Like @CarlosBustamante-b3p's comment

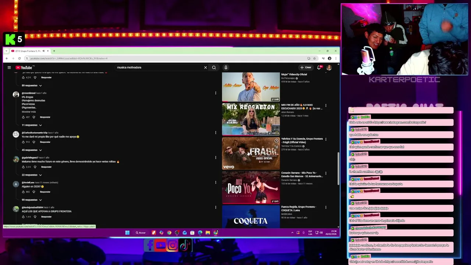(x=23, y=142)
